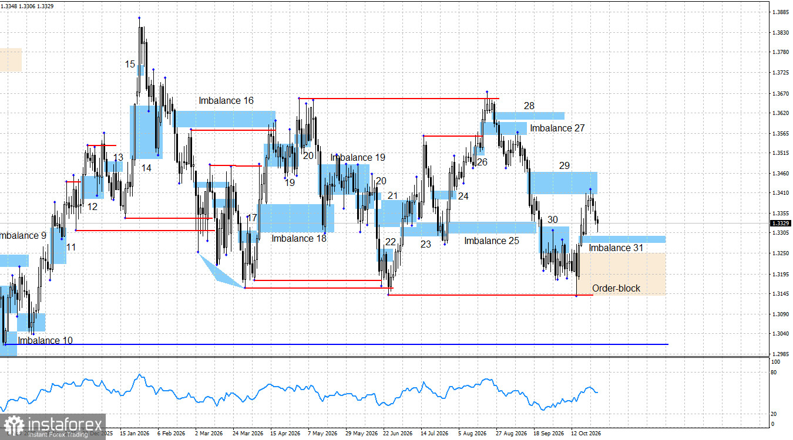793x440 pixels.
Task: Select the 1.3515 price axis value
Action: pyautogui.click(x=780, y=153)
